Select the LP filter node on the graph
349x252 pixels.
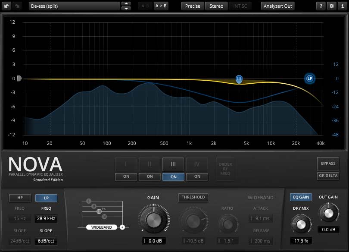coord(310,79)
